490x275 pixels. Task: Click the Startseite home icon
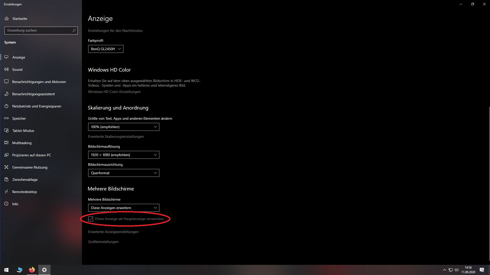pyautogui.click(x=7, y=19)
